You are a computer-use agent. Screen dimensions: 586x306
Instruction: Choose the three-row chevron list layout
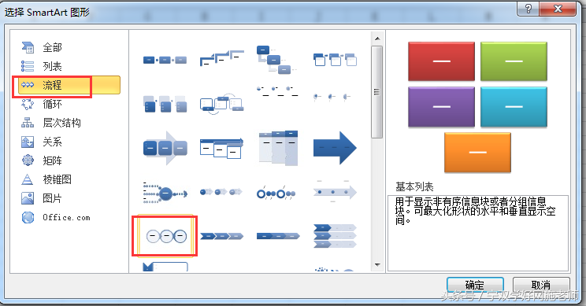click(x=335, y=236)
